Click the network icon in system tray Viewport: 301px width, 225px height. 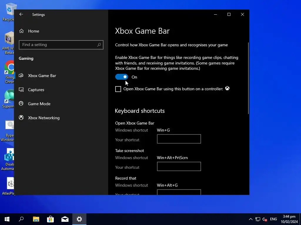click(x=257, y=219)
